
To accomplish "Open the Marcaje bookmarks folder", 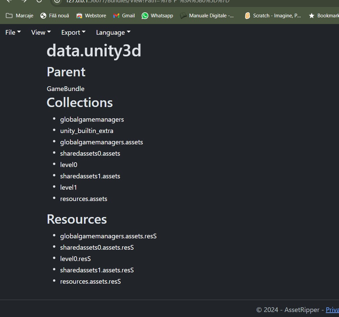I will [x=19, y=16].
